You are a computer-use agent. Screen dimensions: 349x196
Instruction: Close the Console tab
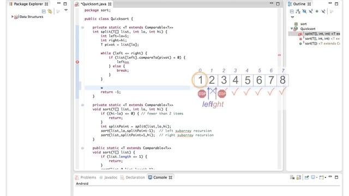(171, 177)
